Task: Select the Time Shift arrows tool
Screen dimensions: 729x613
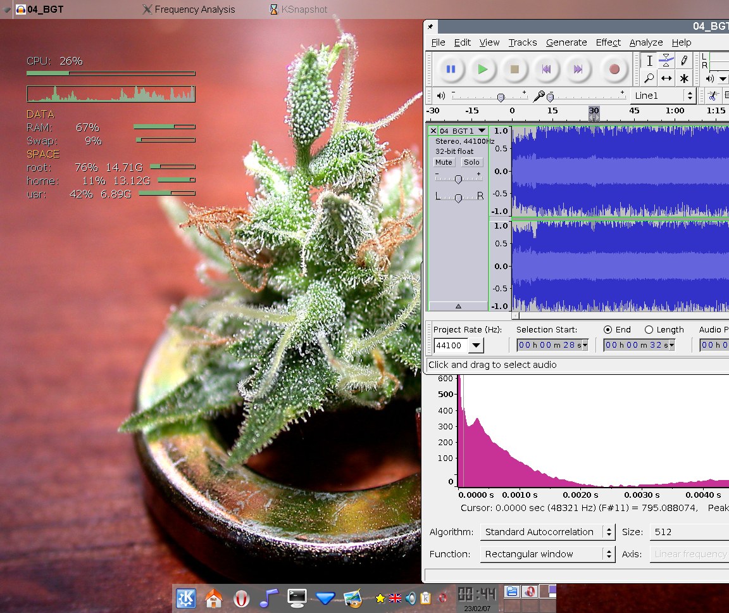Action: click(x=666, y=79)
